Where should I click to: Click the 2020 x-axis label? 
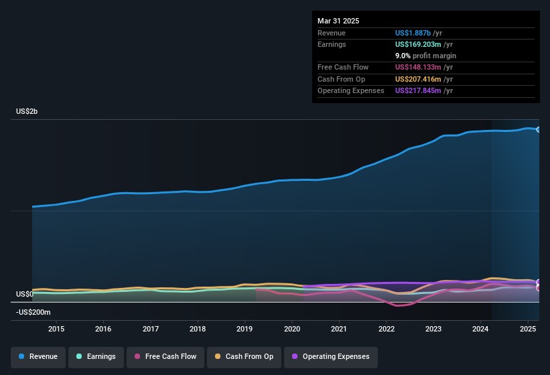point(292,329)
